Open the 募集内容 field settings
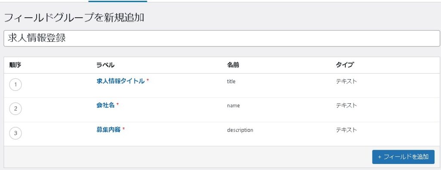Viewport: 441px width, 170px height. point(109,130)
